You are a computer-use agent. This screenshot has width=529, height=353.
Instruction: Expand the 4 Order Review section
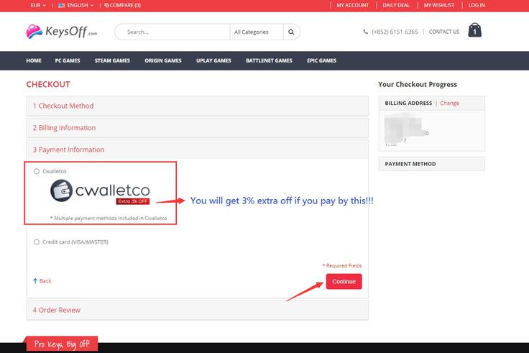click(x=198, y=310)
